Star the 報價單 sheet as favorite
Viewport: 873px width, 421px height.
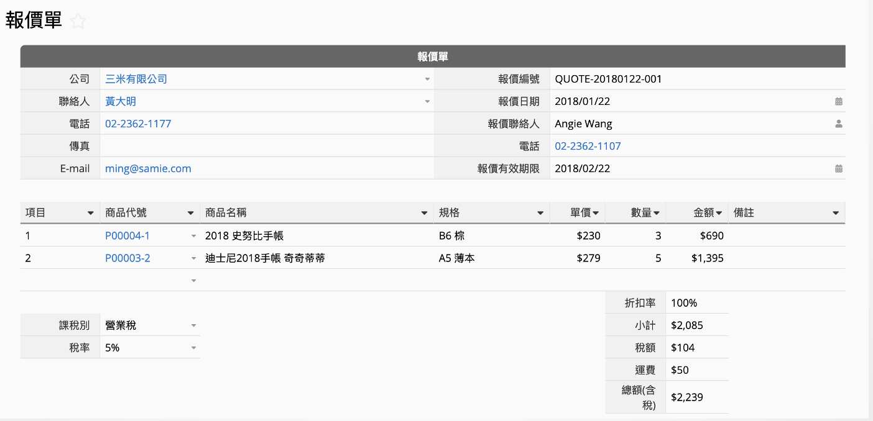pyautogui.click(x=78, y=22)
